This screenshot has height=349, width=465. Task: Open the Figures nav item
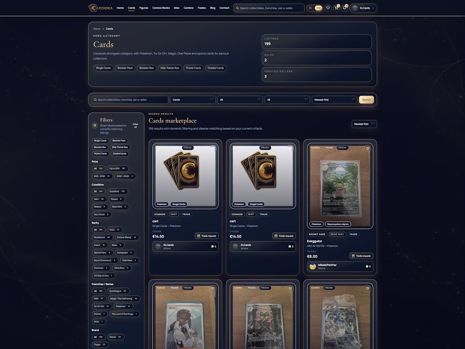(144, 8)
